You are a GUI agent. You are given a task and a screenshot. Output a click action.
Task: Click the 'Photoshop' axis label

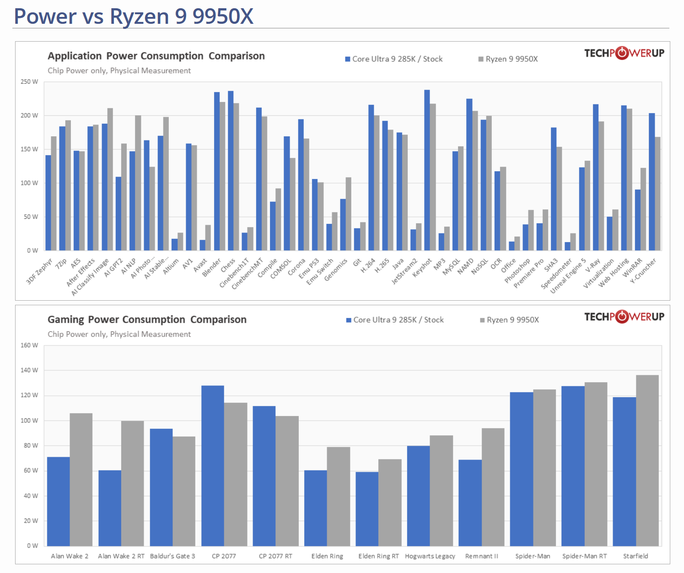coord(517,270)
